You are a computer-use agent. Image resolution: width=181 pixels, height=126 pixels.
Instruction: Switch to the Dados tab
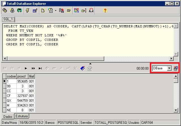coord(8,116)
